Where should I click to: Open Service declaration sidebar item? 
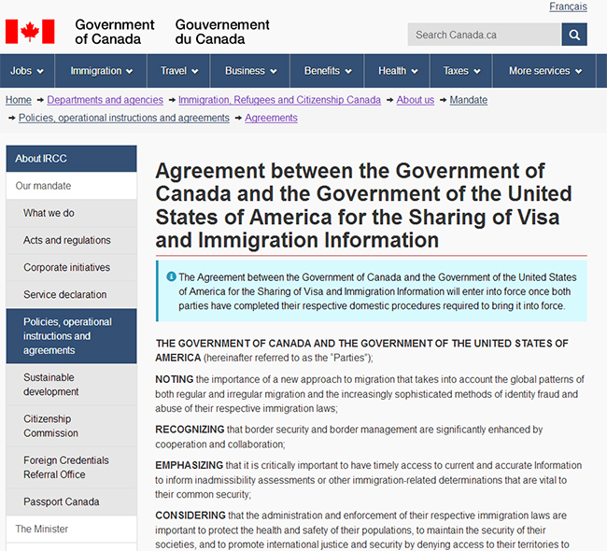[x=71, y=294]
